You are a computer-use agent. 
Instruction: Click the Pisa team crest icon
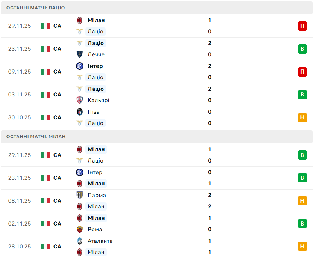pyautogui.click(x=80, y=112)
